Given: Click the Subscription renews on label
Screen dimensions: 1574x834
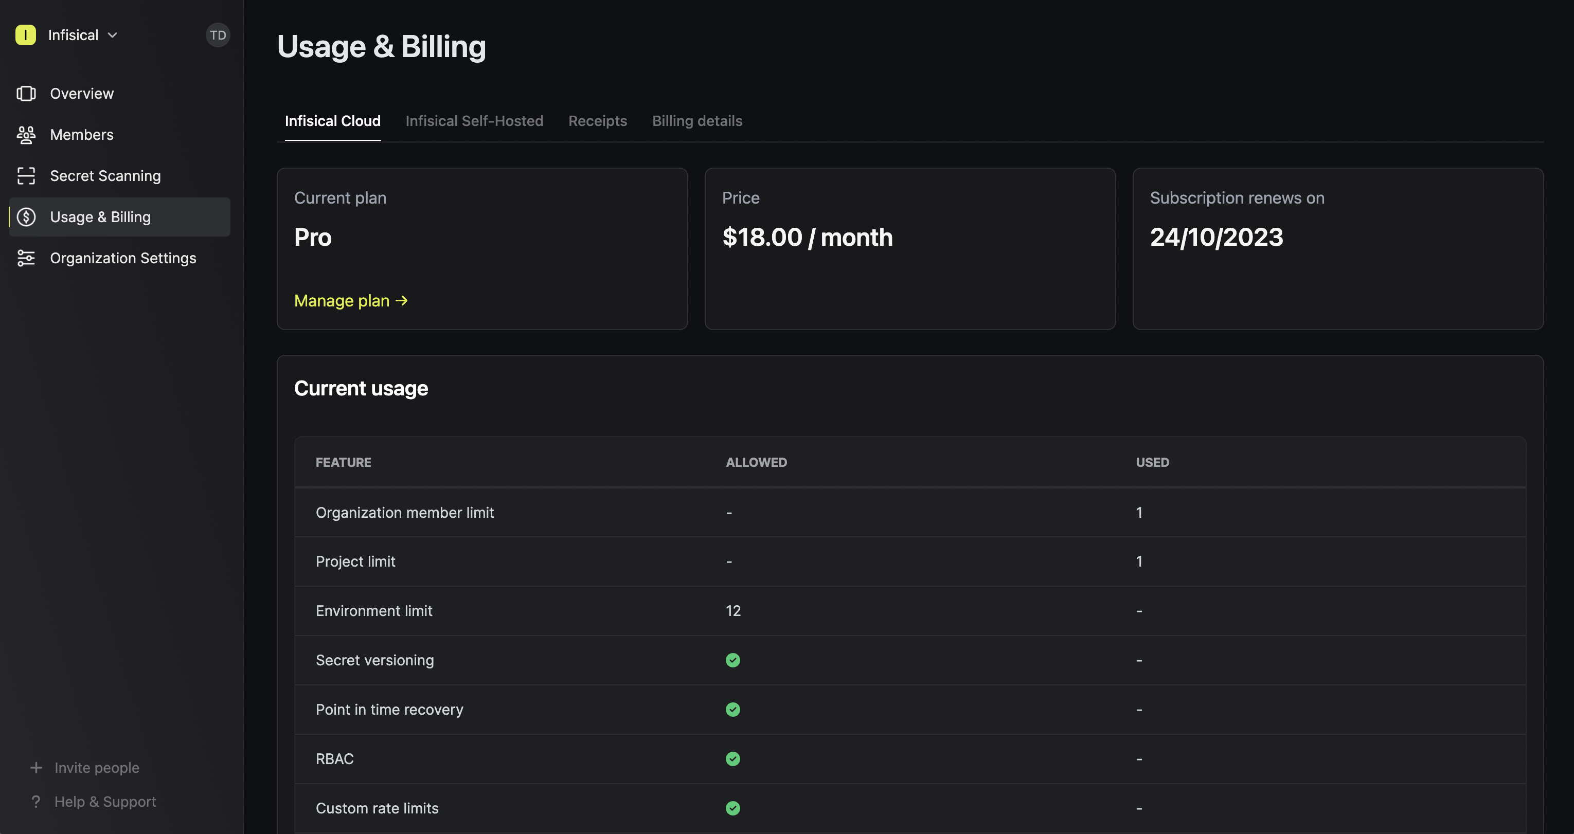Looking at the screenshot, I should [x=1237, y=198].
